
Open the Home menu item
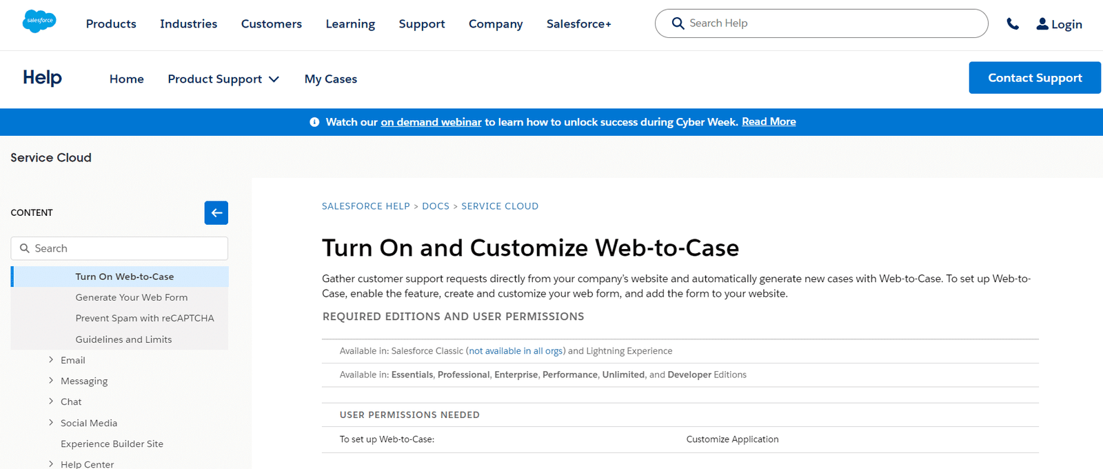tap(126, 79)
